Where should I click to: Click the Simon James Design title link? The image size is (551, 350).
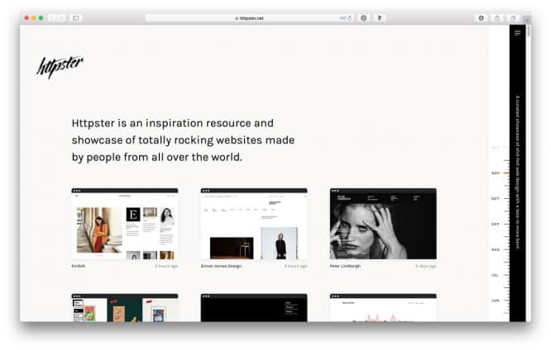[x=221, y=266]
